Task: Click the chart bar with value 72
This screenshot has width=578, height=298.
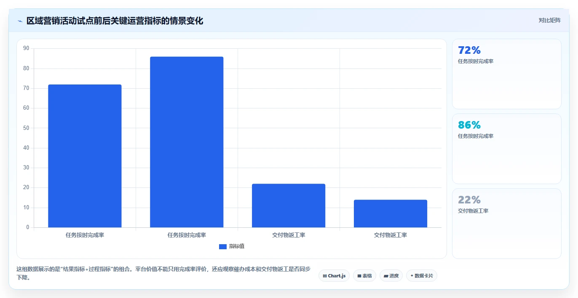Action: (85, 156)
